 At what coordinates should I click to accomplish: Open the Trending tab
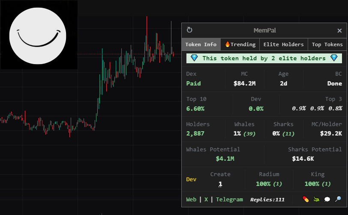240,44
